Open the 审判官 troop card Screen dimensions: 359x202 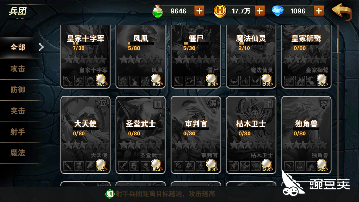(x=196, y=135)
